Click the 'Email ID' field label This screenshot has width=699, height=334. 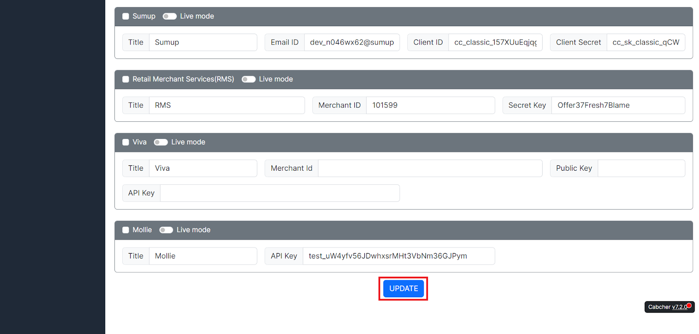(x=284, y=42)
